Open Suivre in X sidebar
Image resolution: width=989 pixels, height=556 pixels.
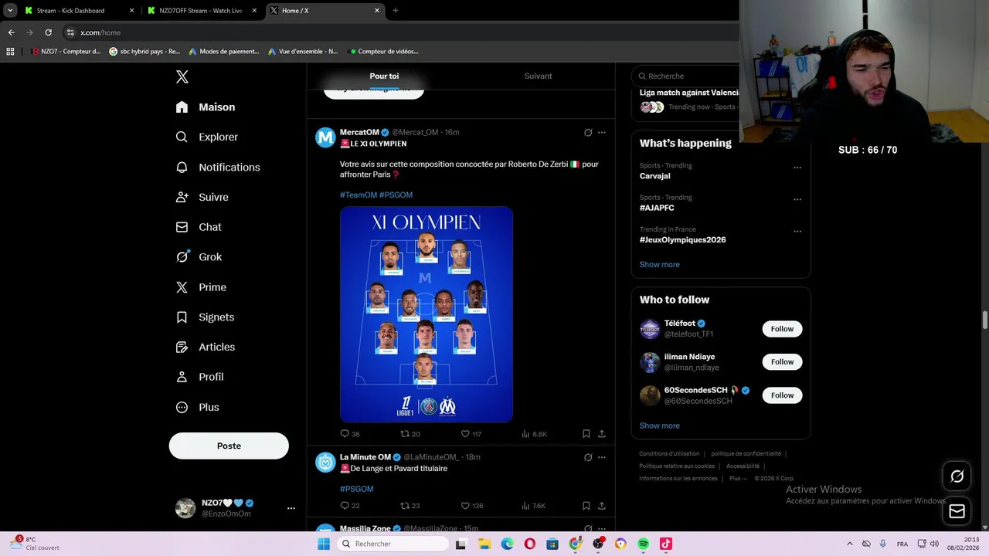point(202,197)
